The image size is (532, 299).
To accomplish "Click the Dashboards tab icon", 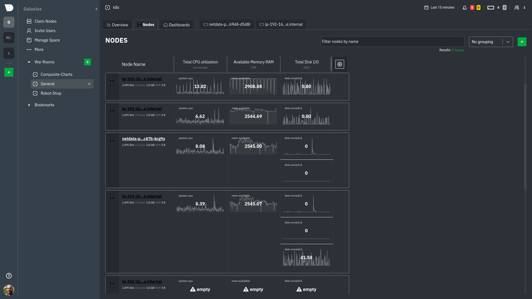I will click(x=165, y=24).
